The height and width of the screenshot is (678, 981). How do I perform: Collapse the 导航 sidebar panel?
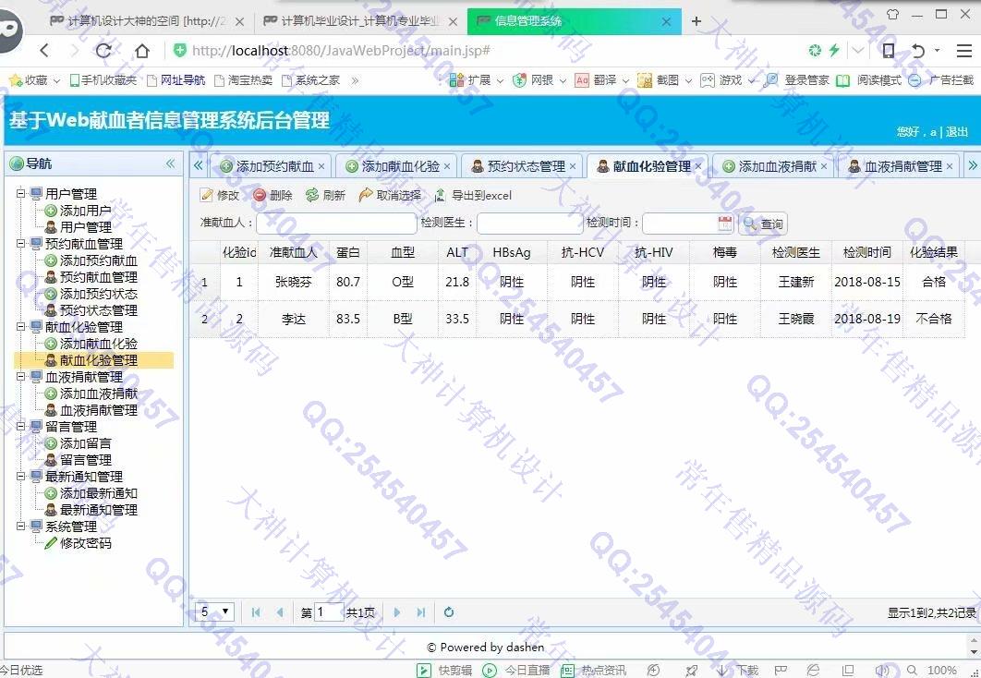[x=170, y=163]
